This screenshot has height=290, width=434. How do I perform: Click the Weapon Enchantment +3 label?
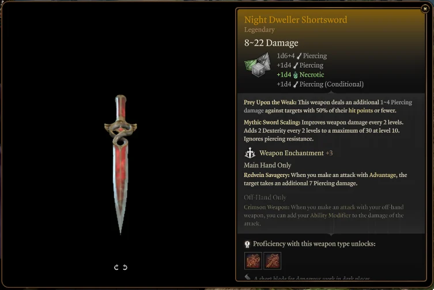click(x=296, y=153)
